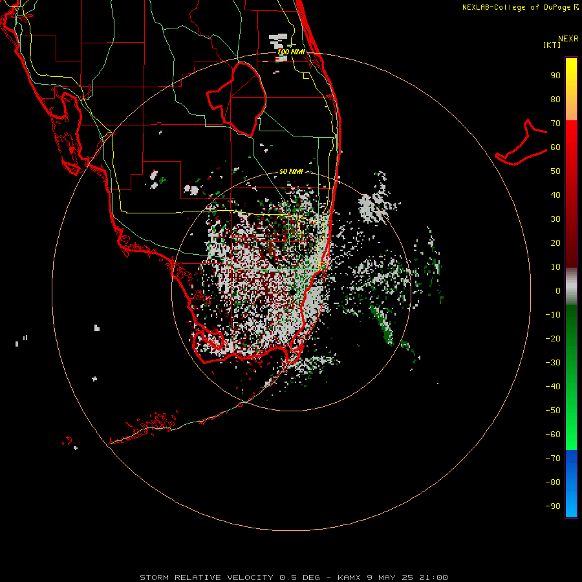Click the NEXLAB-College of DuPage credit text
Viewport: 582px width, 582px height.
point(520,7)
